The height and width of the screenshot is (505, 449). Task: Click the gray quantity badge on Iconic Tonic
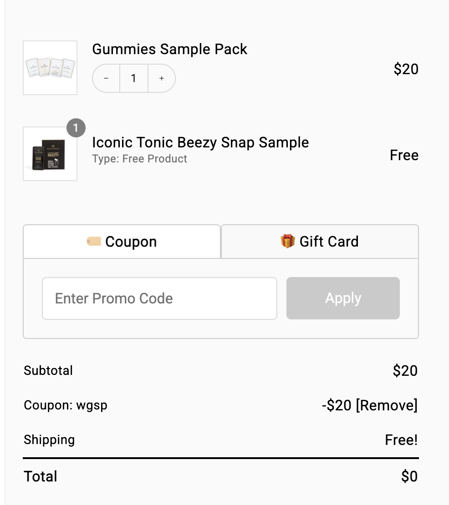[x=76, y=128]
